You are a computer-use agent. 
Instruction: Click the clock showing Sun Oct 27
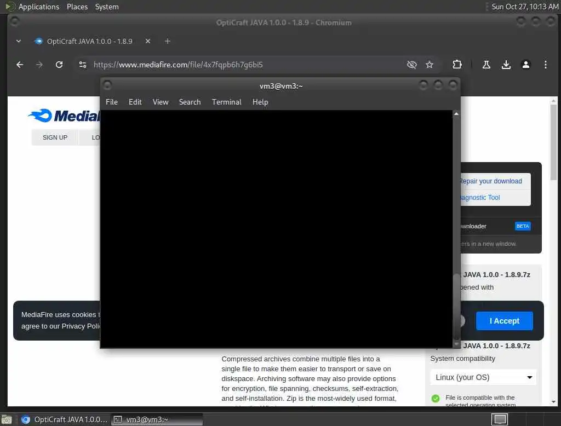(524, 7)
